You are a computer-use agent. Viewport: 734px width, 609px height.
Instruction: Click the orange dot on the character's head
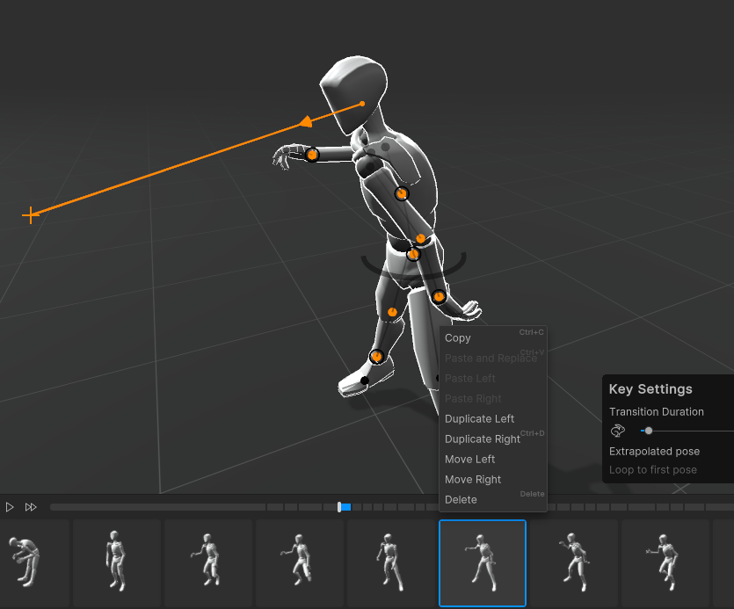click(362, 104)
